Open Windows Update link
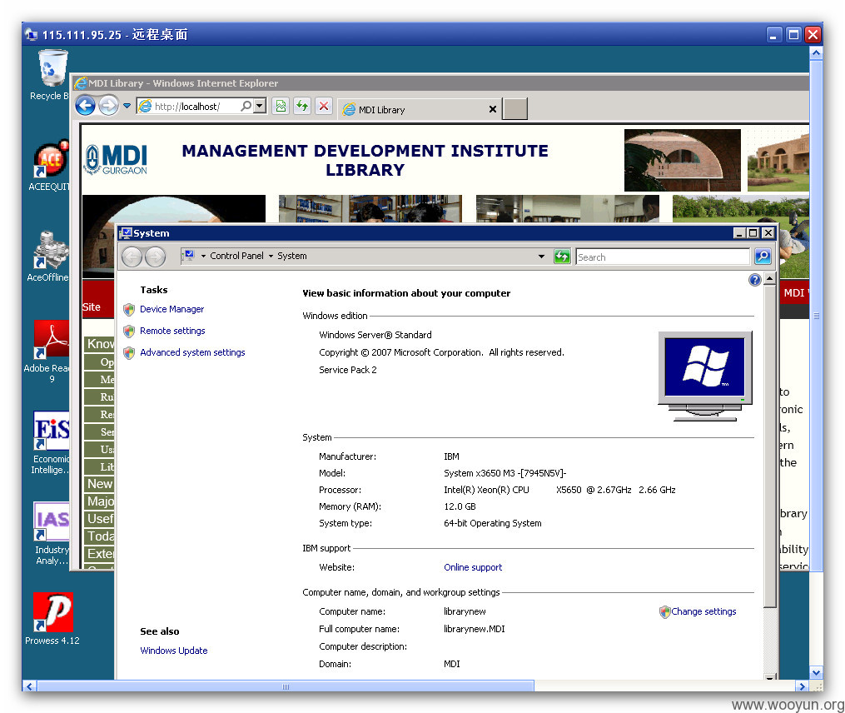 coord(173,651)
